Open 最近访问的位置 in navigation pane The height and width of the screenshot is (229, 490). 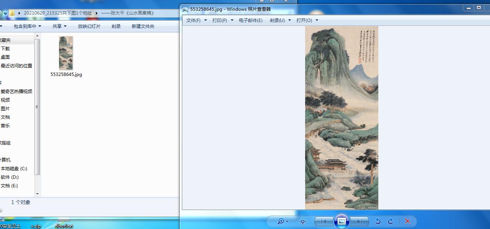(16, 66)
